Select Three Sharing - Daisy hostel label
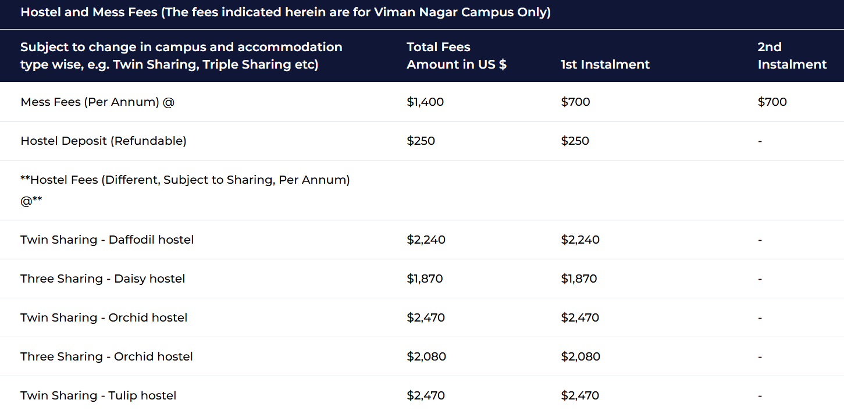Image resolution: width=844 pixels, height=414 pixels. click(102, 279)
